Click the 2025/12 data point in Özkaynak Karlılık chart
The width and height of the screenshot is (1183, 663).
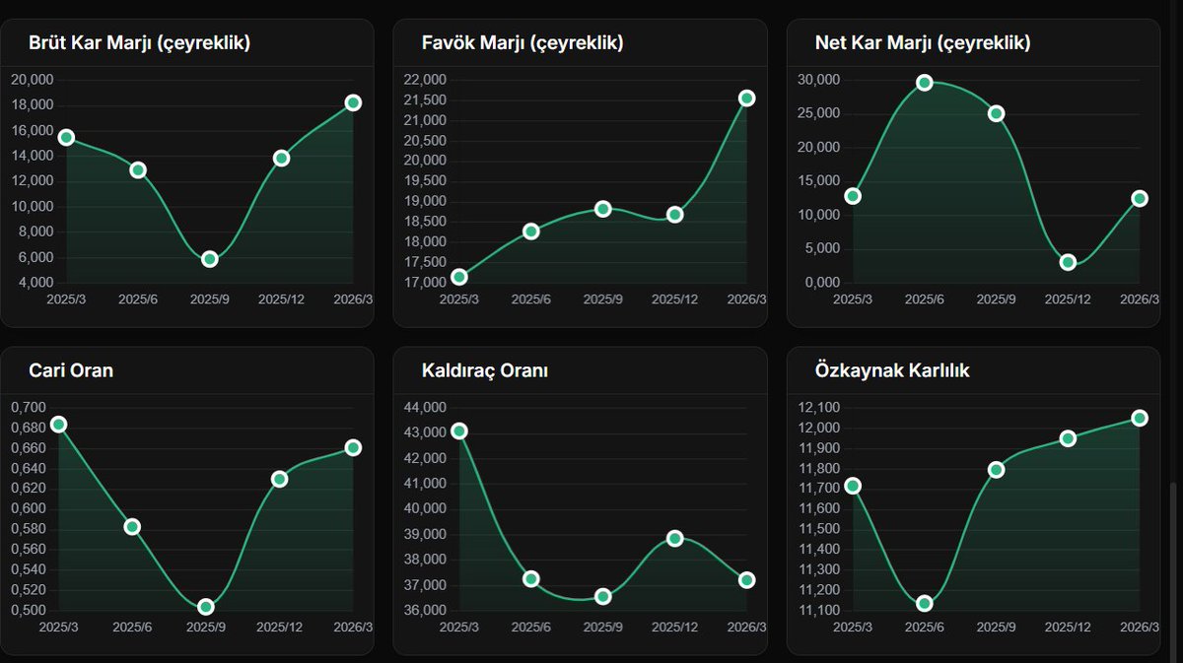click(x=1068, y=438)
